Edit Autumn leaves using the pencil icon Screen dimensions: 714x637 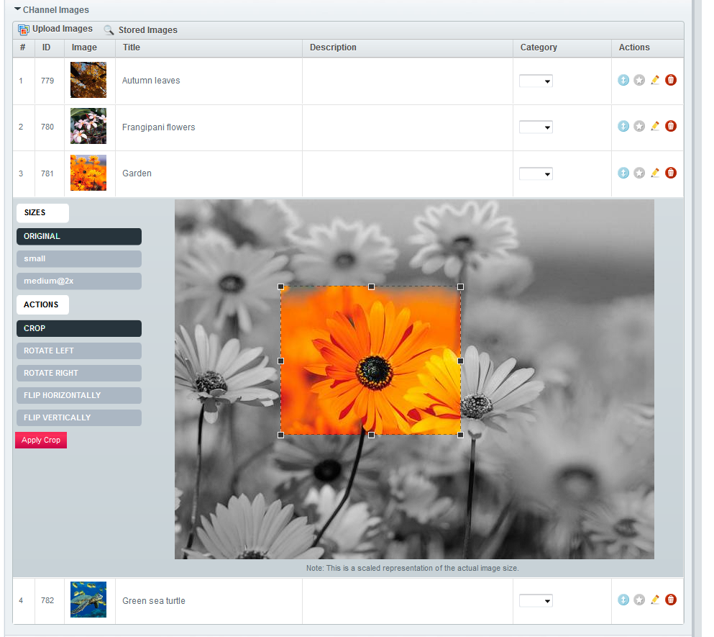click(655, 80)
